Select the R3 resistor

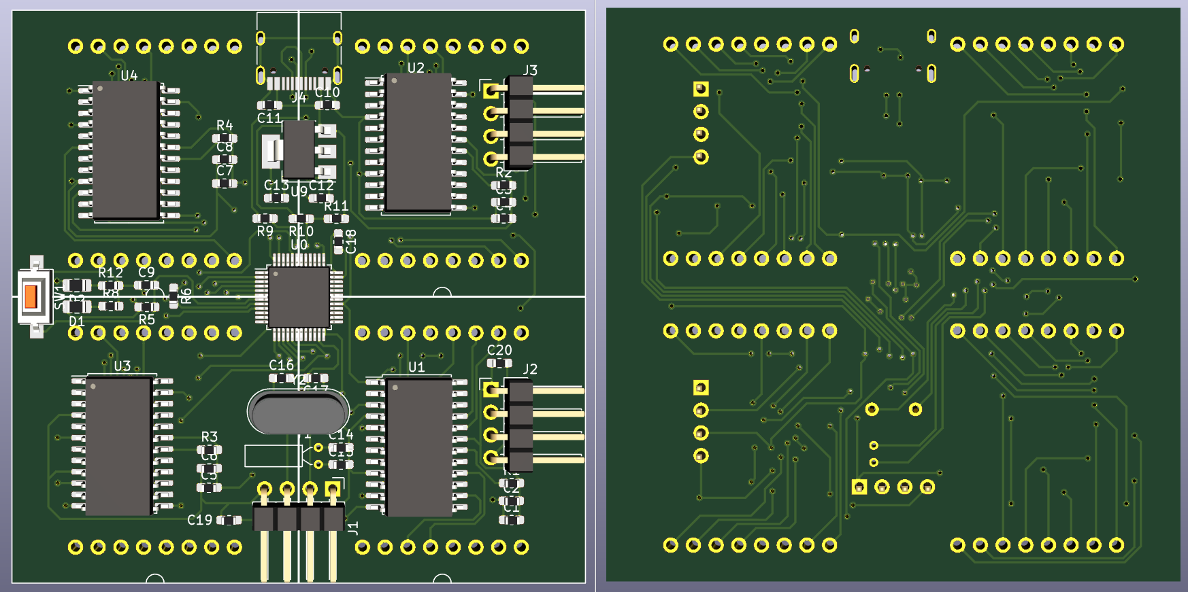pyautogui.click(x=209, y=449)
